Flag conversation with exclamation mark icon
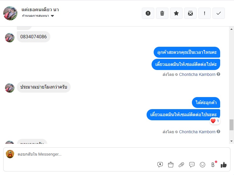 point(205,13)
